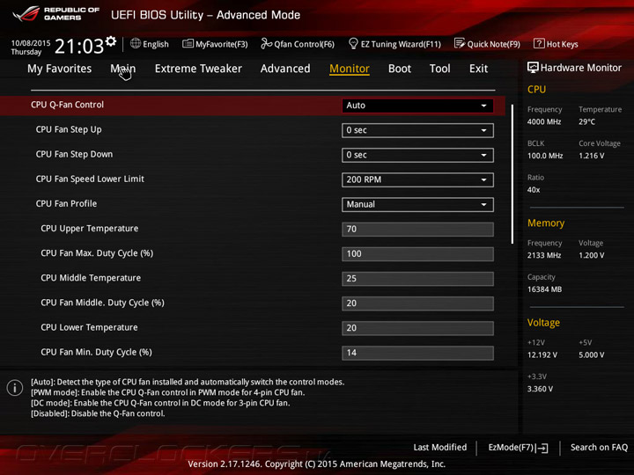Click the 3.360 V reading

(x=540, y=389)
